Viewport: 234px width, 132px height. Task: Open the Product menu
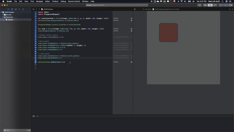tap(55, 1)
